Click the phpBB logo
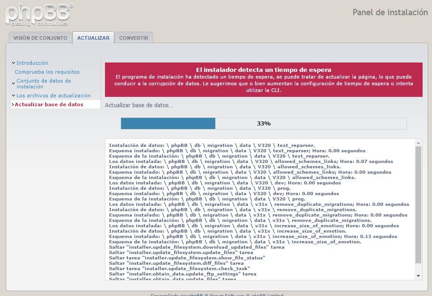This screenshot has height=296, width=432. coord(39,14)
